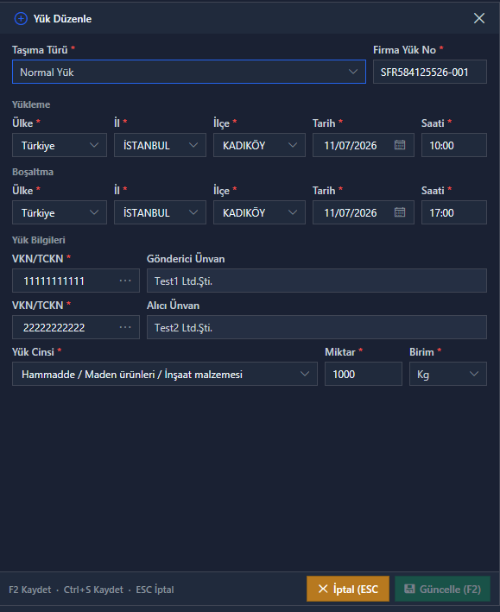Open the Birim dropdown showing Kg
Viewport: 500px width, 612px height.
(x=448, y=374)
